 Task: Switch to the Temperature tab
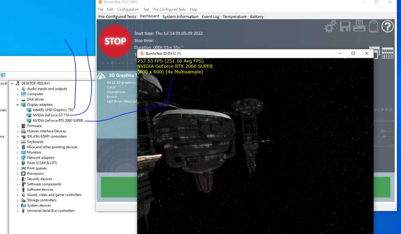click(x=234, y=17)
